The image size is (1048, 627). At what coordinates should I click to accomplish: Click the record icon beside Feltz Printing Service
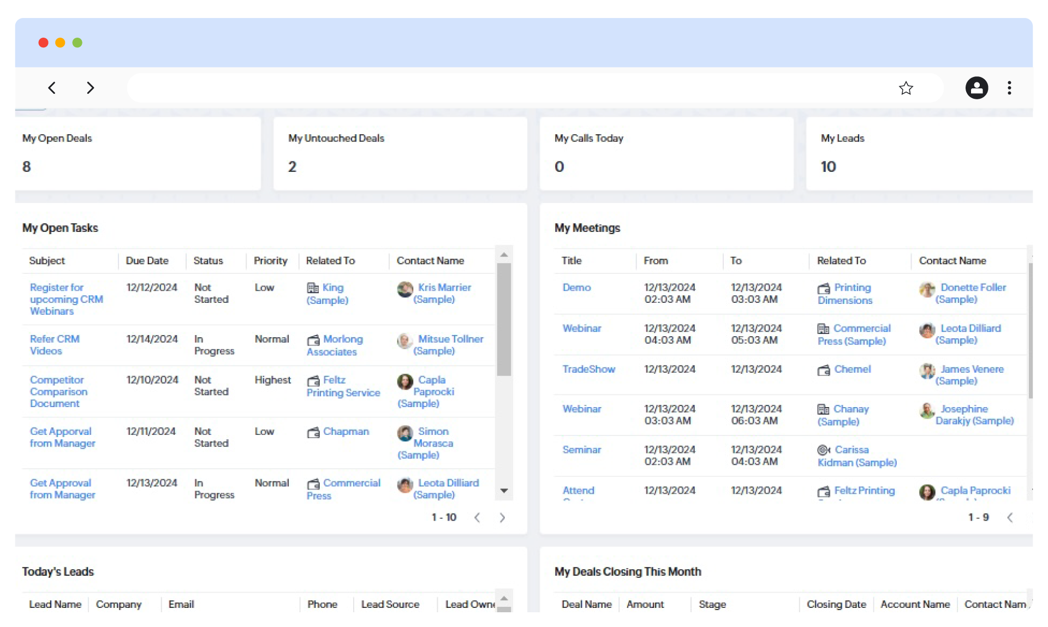[313, 381]
